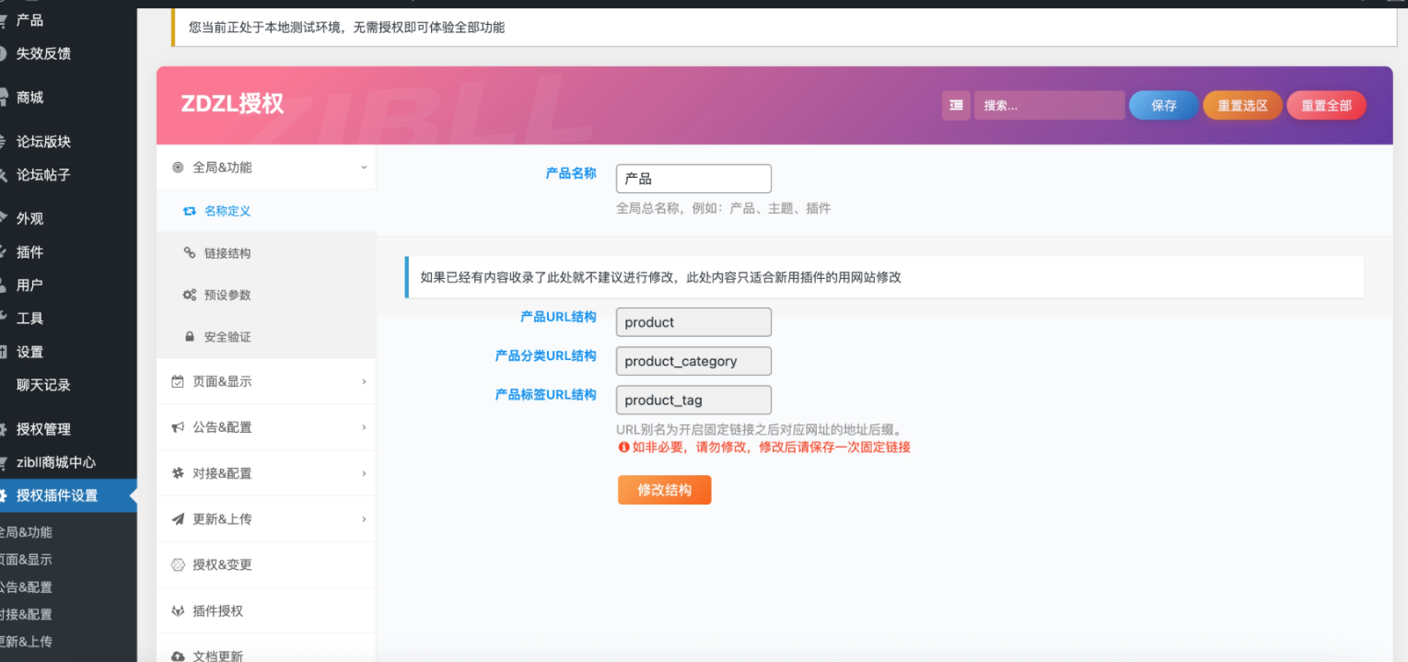Click the 预设参数 gears icon

[x=190, y=296]
